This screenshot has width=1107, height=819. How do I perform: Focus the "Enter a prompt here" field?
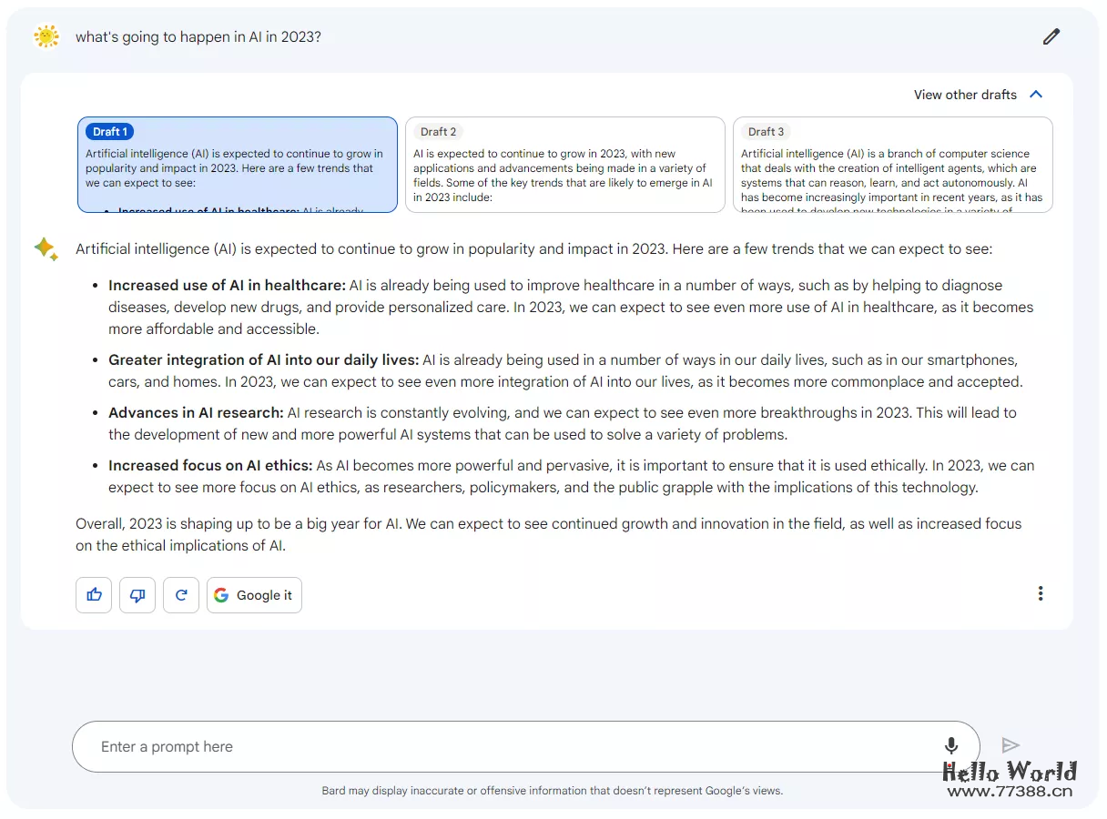point(510,746)
